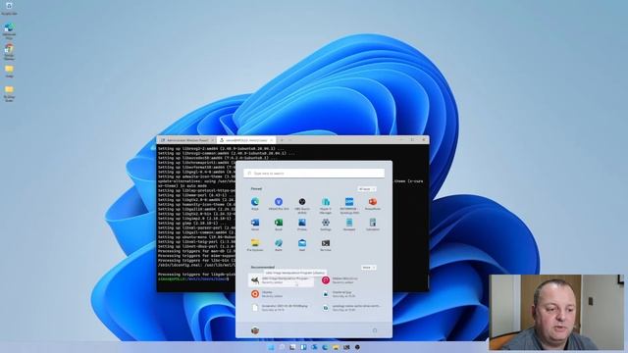The height and width of the screenshot is (353, 628).
Task: Open the Photos app tile
Action: (x=302, y=225)
